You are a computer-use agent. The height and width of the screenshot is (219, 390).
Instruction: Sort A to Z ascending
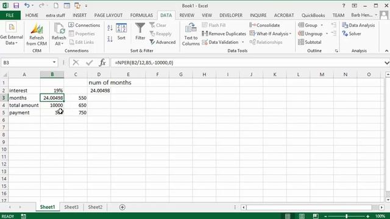tap(110, 27)
